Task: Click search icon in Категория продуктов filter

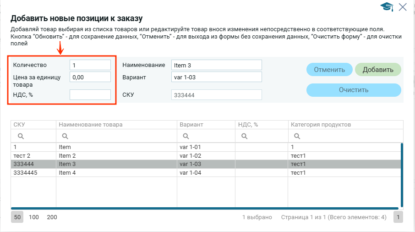Action: (297, 136)
